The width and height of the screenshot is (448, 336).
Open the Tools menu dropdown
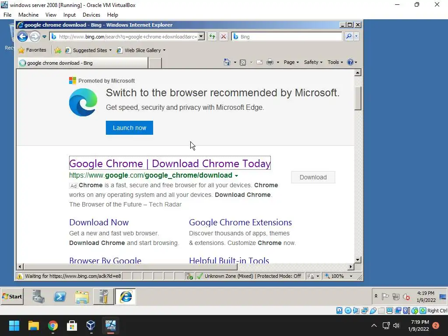[x=335, y=62]
